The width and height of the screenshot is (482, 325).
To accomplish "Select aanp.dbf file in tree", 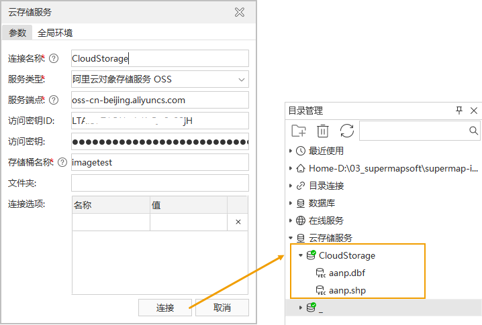I will pos(347,273).
